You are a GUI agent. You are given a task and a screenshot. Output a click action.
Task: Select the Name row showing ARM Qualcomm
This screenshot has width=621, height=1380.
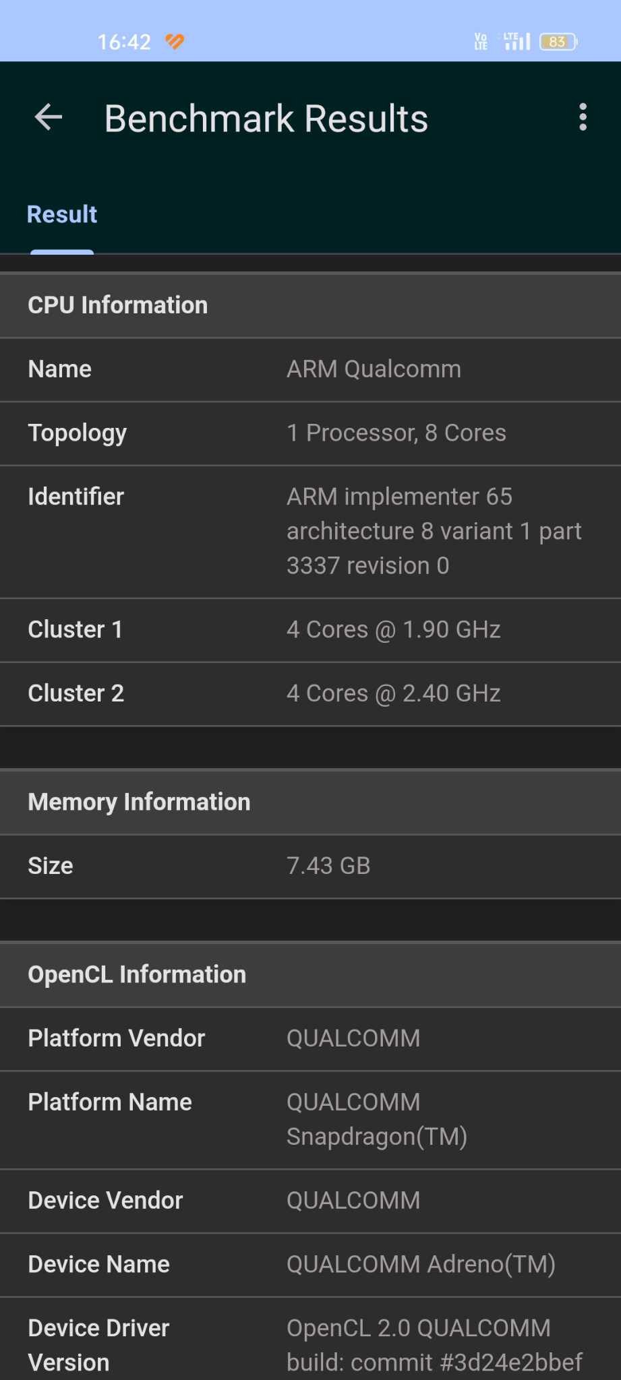point(310,369)
